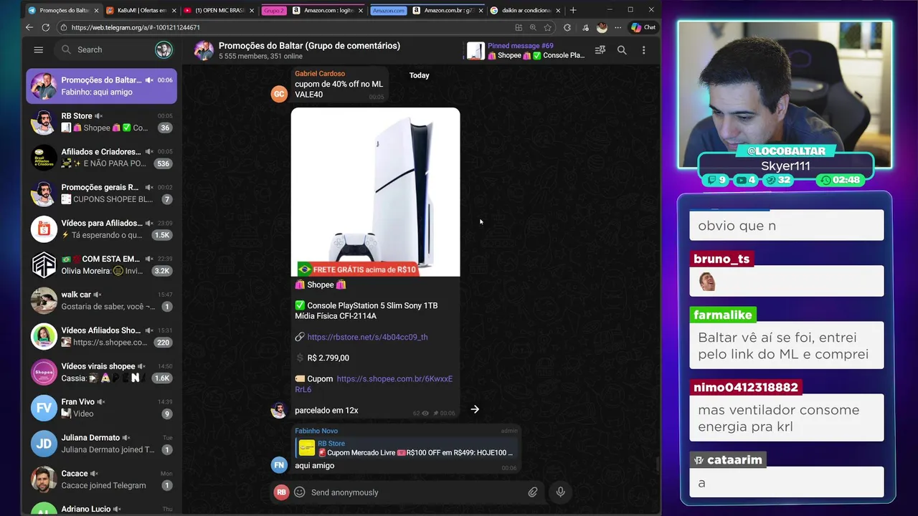The width and height of the screenshot is (918, 516).
Task: Open the Telegram hamburger menu
Action: pyautogui.click(x=39, y=49)
